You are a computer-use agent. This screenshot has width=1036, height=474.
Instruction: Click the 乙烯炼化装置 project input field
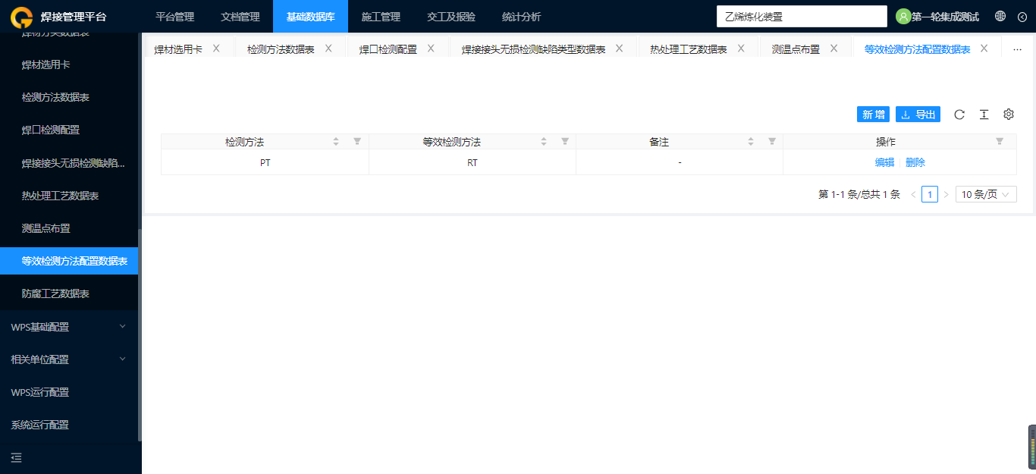coord(802,16)
